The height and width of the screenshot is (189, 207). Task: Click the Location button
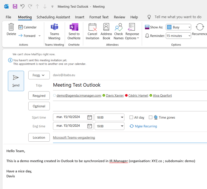point(39,138)
